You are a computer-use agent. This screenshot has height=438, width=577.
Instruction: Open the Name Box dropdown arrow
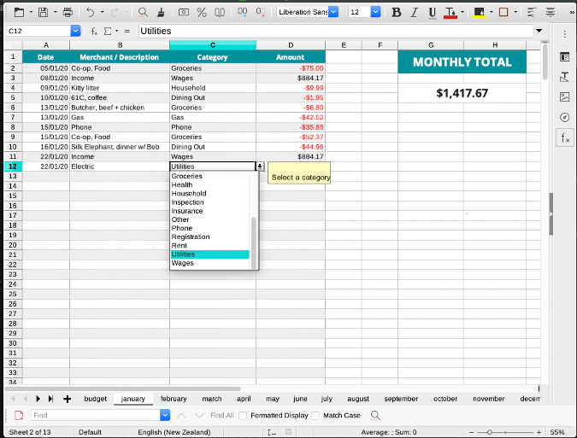tap(75, 32)
